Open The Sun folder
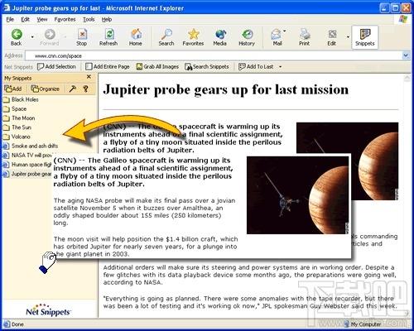Viewport: 414px width, 331px height. [17, 127]
